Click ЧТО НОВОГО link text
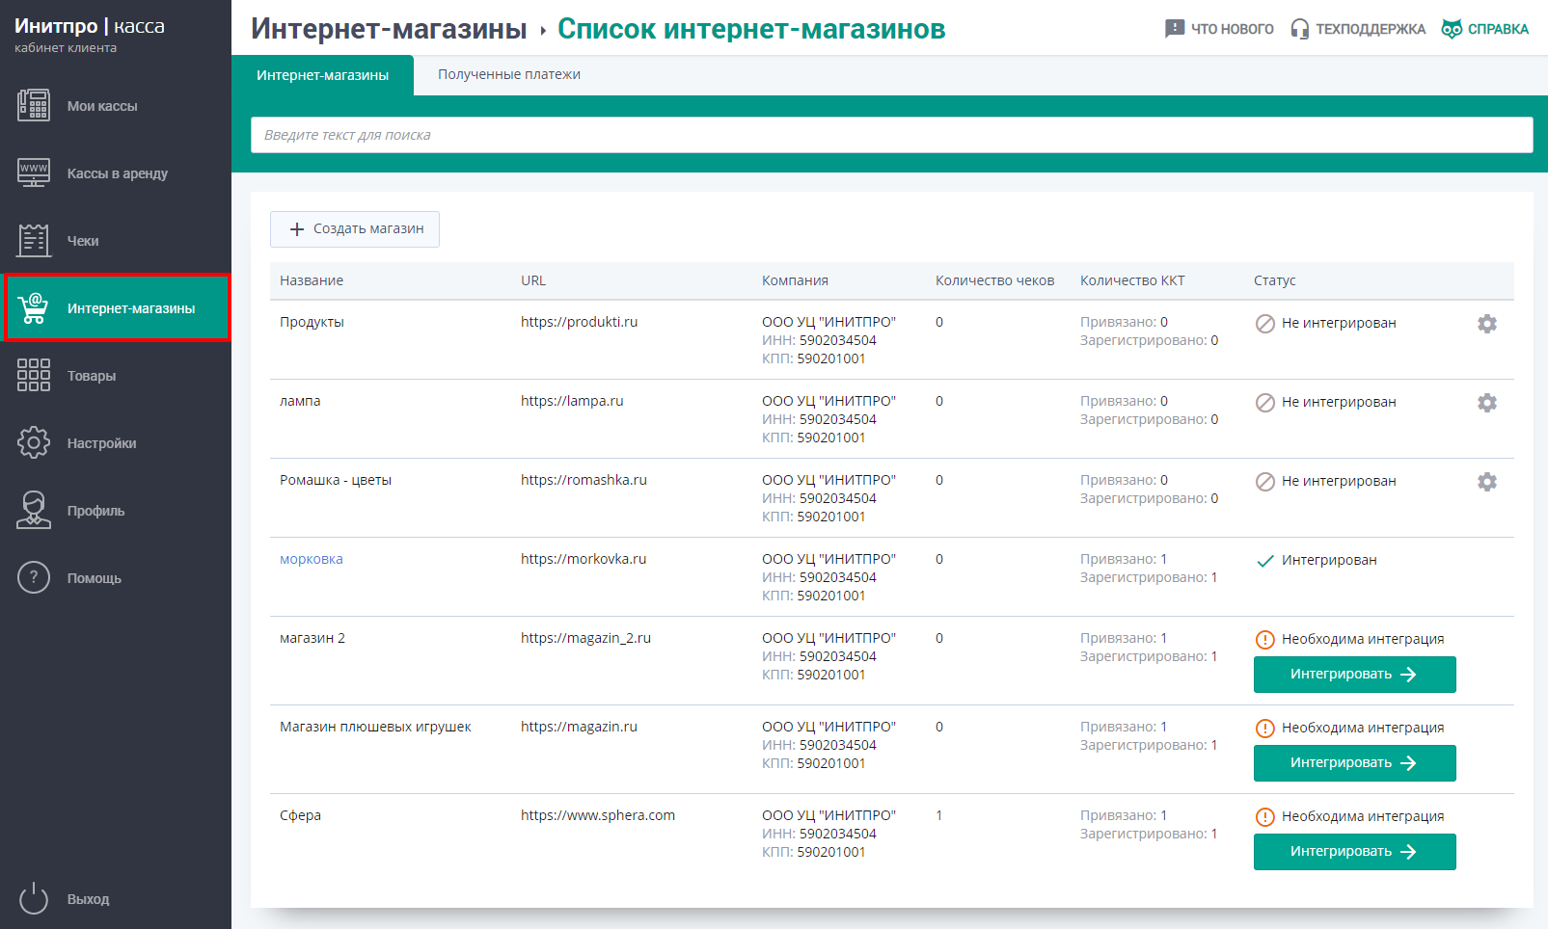The height and width of the screenshot is (929, 1548). pos(1232,29)
